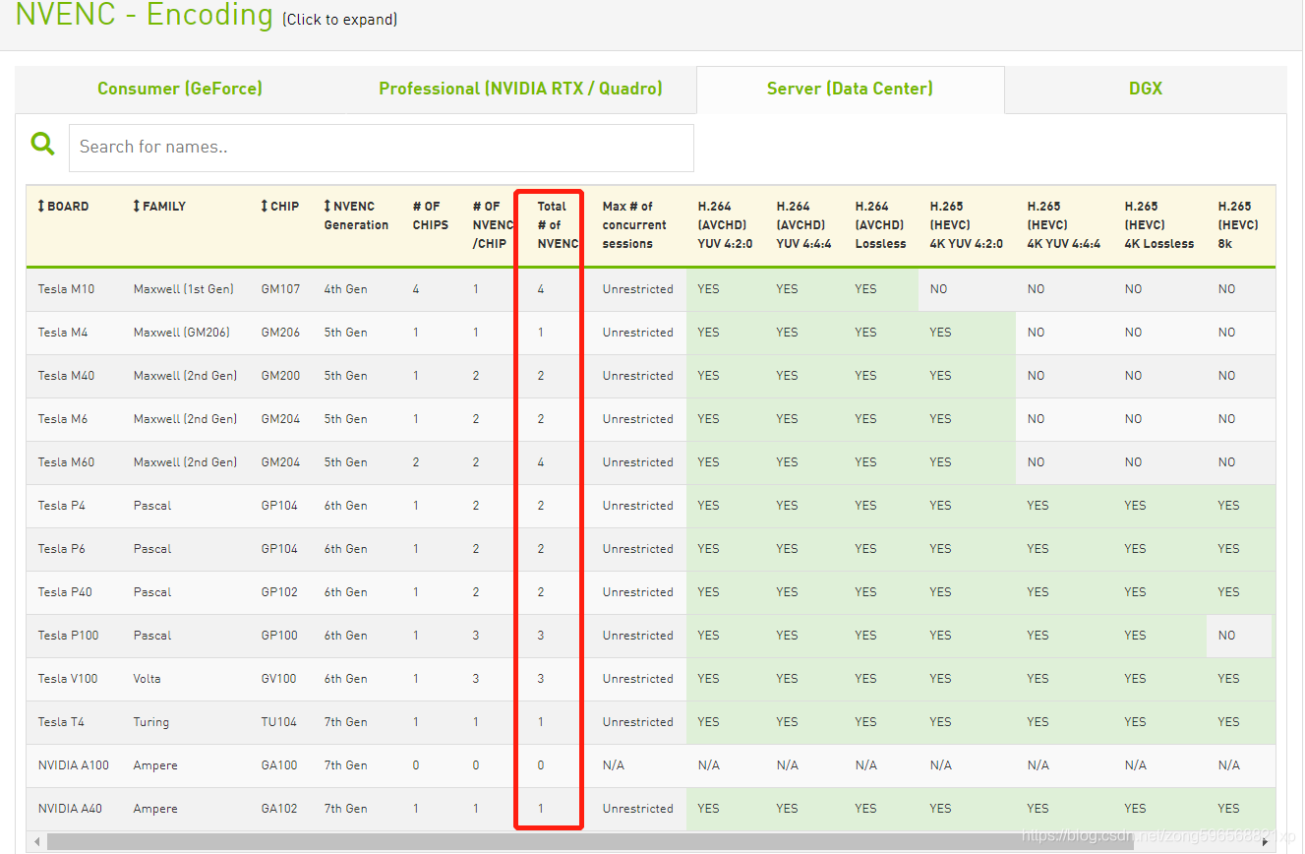Select the Tesla M60 board cell

(x=66, y=462)
